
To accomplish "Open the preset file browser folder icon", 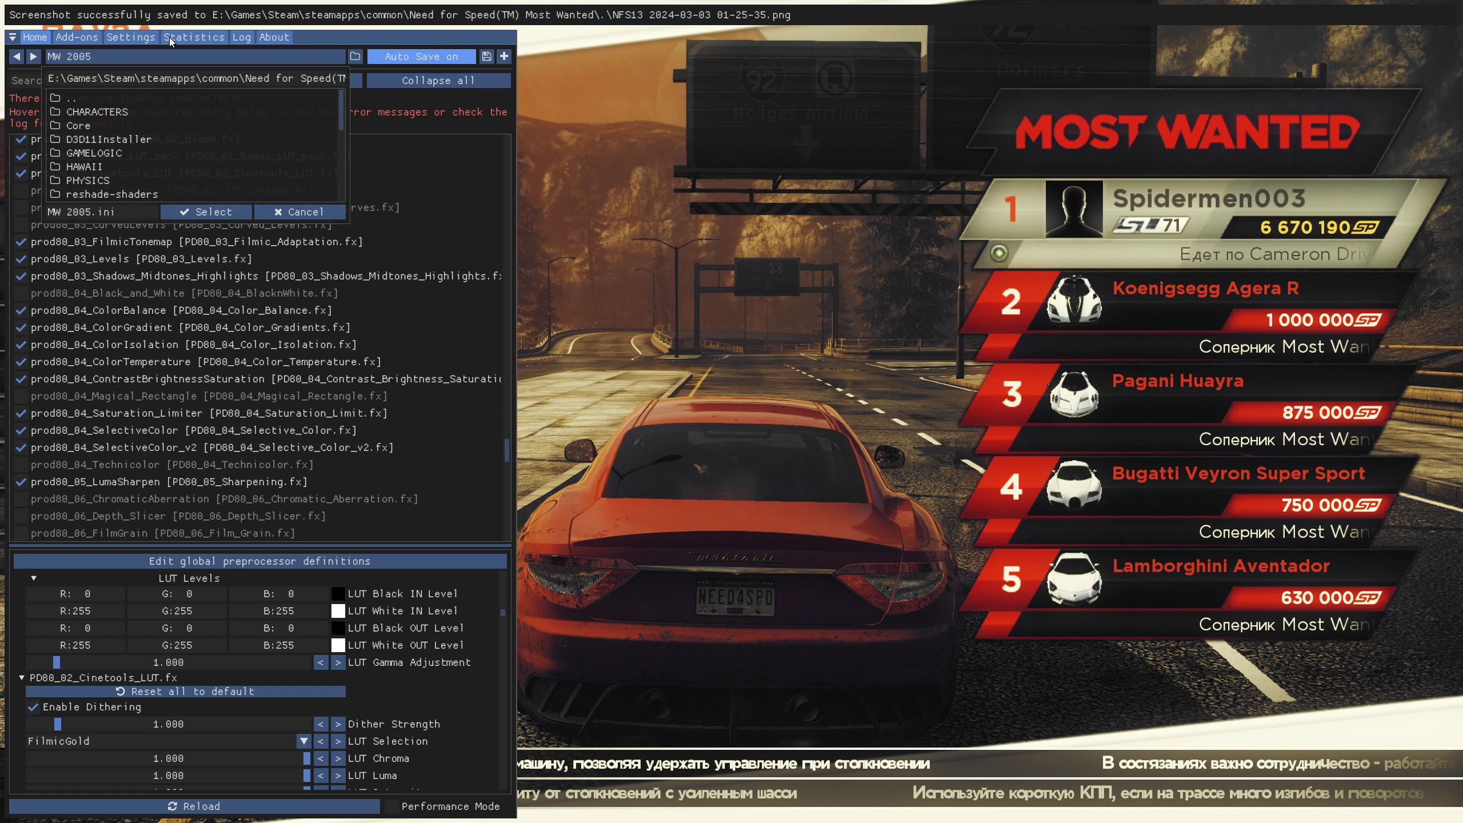I will pos(355,57).
